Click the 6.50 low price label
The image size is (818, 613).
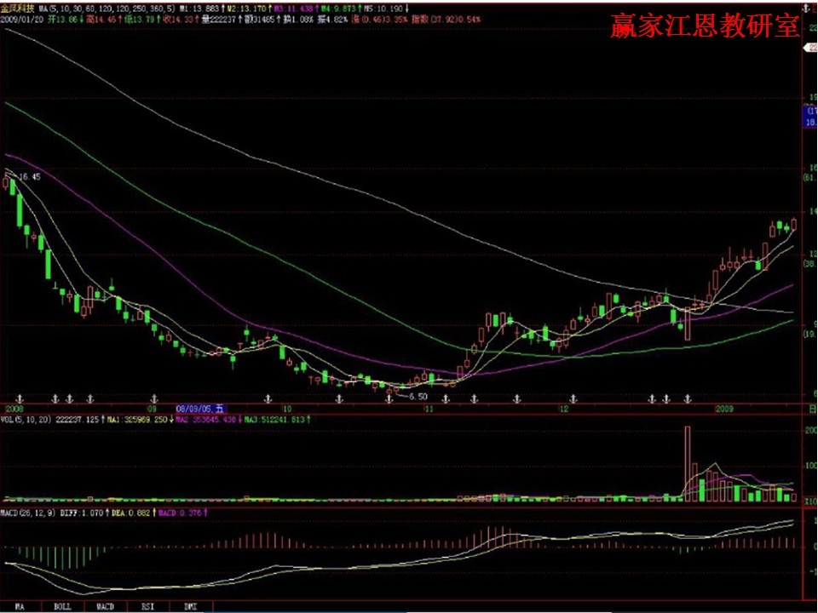click(416, 396)
